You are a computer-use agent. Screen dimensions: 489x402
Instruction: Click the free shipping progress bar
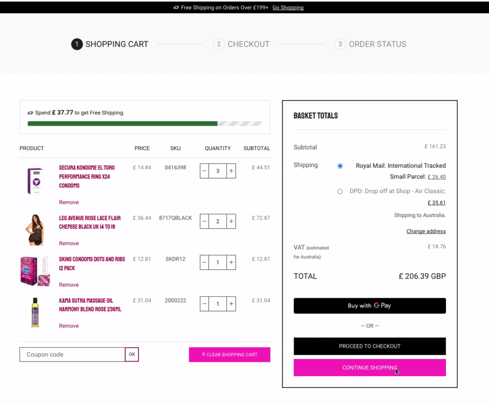[x=145, y=124]
